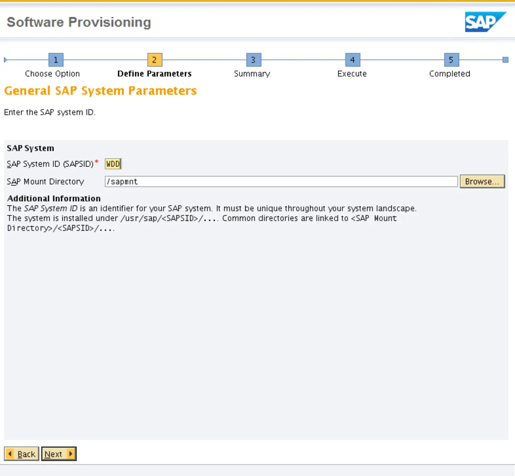The width and height of the screenshot is (515, 476).
Task: Proceed with the Next button
Action: [x=58, y=454]
